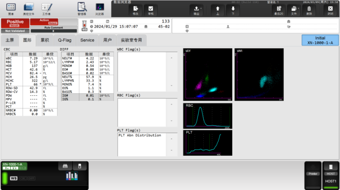Open the Browser (浏览器) icon

point(100,8)
